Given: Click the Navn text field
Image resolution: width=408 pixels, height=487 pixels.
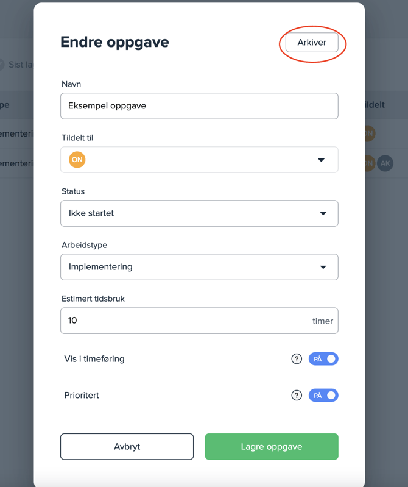Looking at the screenshot, I should pos(199,106).
